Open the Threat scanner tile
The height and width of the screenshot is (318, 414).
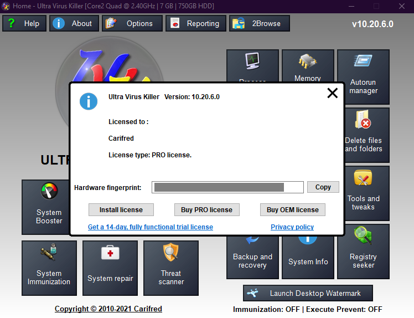pos(171,268)
